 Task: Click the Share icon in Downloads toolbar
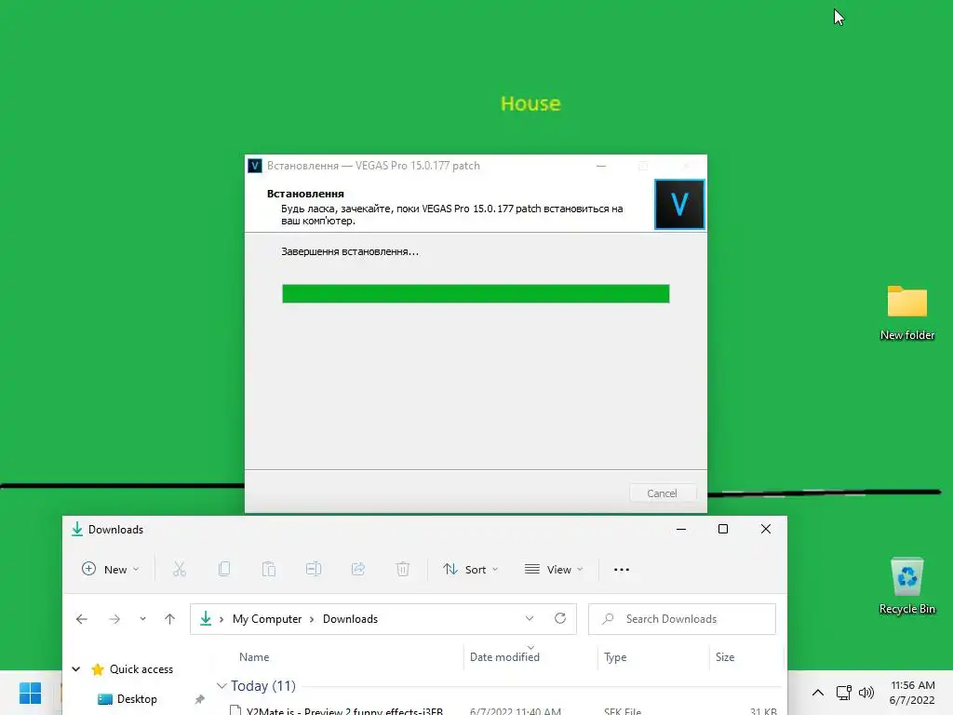(358, 569)
